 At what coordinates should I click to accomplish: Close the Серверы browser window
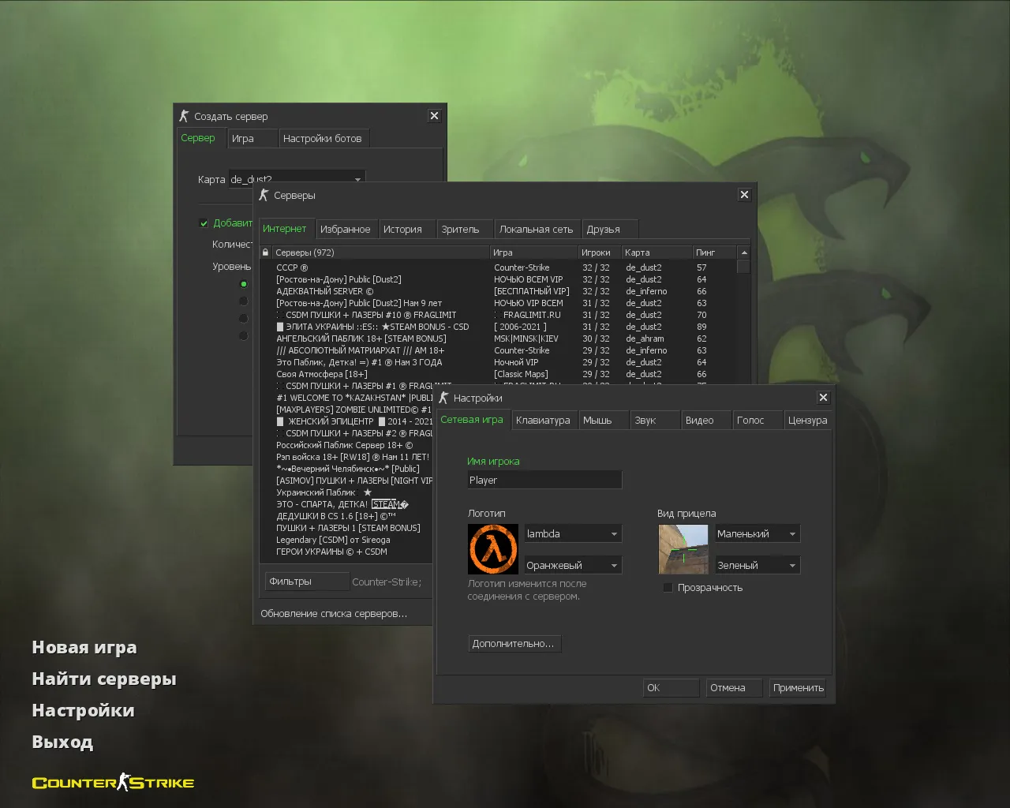pos(744,195)
